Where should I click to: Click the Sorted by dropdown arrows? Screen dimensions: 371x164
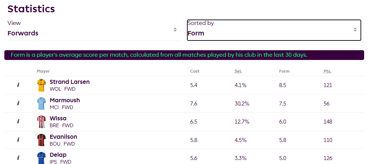click(x=355, y=30)
